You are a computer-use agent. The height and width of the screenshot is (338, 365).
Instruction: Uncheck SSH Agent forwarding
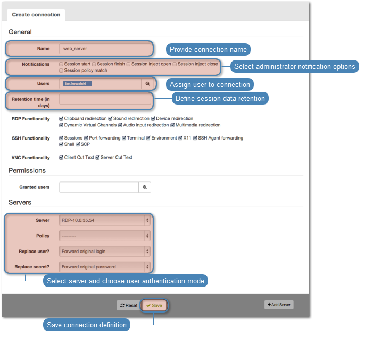pos(195,138)
